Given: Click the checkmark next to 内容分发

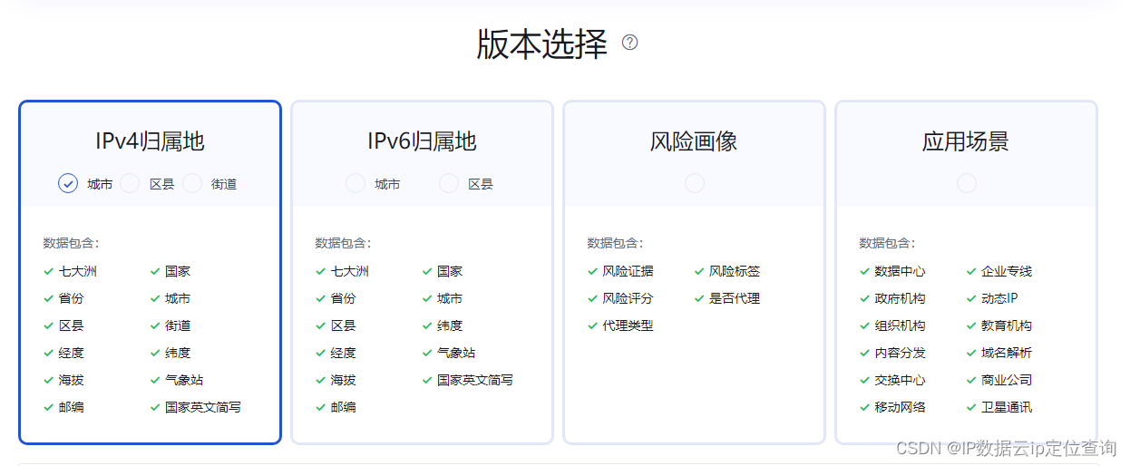Looking at the screenshot, I should 865,353.
